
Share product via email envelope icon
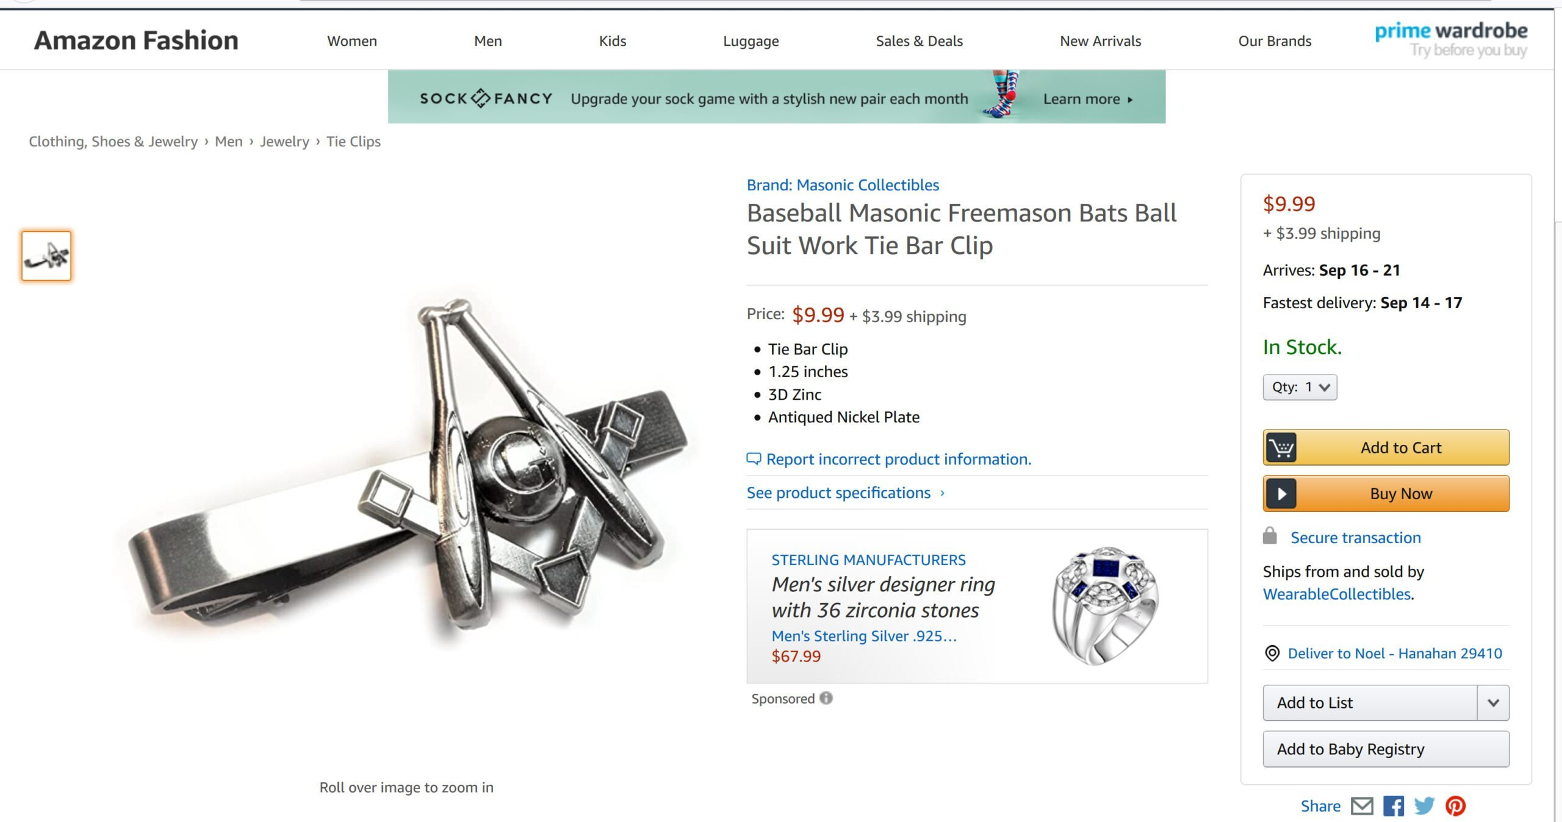point(1362,806)
